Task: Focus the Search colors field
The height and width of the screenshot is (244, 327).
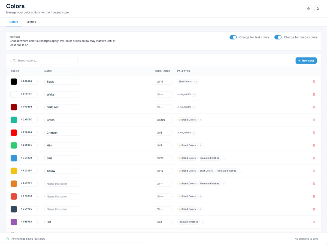Action: pos(44,60)
